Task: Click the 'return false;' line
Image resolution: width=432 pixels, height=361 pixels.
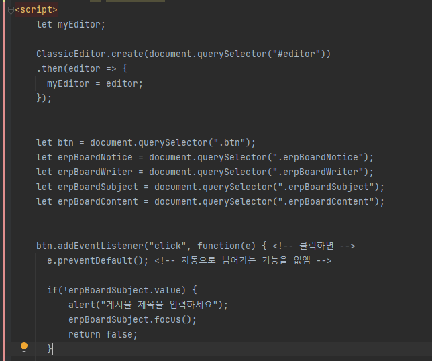Action: [x=103, y=334]
